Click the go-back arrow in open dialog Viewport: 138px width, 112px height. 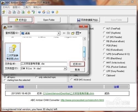click(64, 33)
